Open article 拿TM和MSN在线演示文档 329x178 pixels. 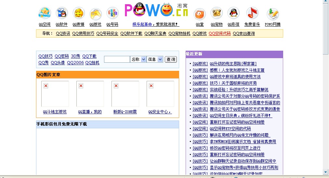243,142
